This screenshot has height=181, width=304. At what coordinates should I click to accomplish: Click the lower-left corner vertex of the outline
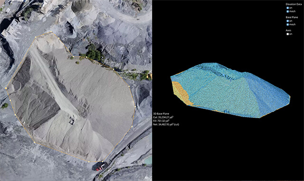35,142
